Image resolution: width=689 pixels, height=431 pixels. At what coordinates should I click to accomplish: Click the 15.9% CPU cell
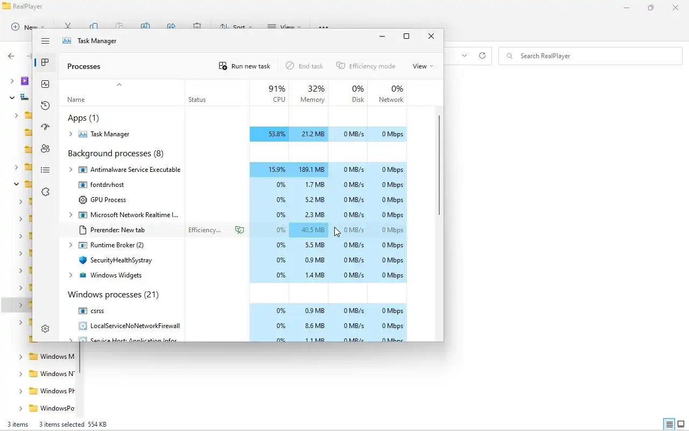[x=269, y=170]
